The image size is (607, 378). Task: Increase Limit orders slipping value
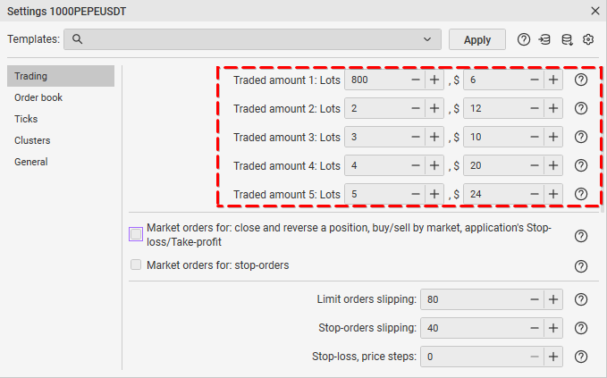(553, 299)
